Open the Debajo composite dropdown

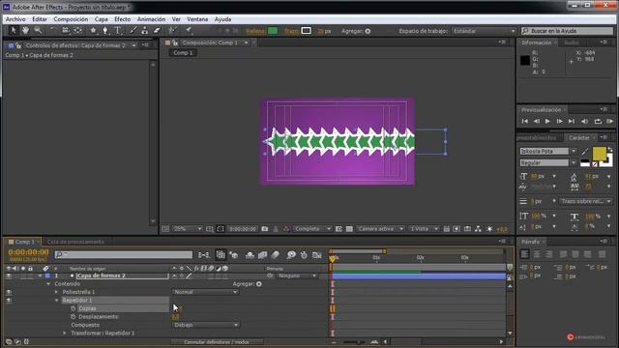(x=205, y=325)
